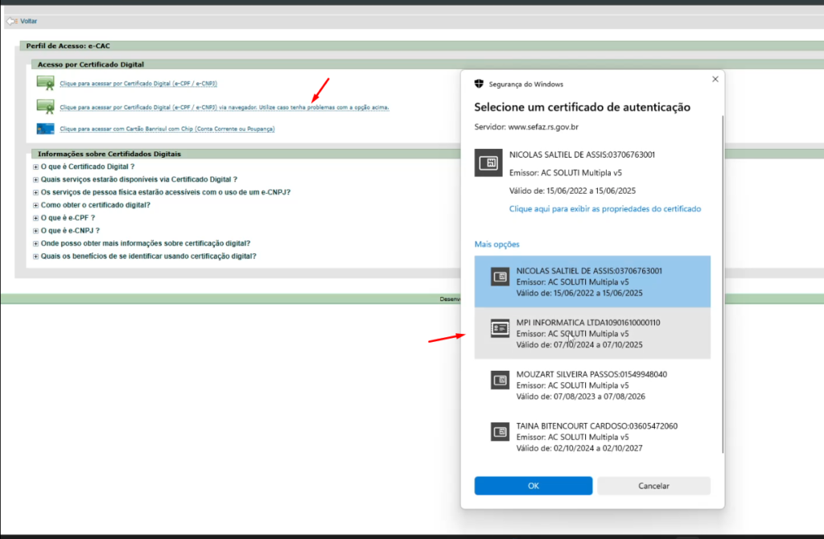This screenshot has height=539, width=824.
Task: Click the highlighted NICOLAS SALTIEL certificate list icon
Action: click(x=501, y=277)
